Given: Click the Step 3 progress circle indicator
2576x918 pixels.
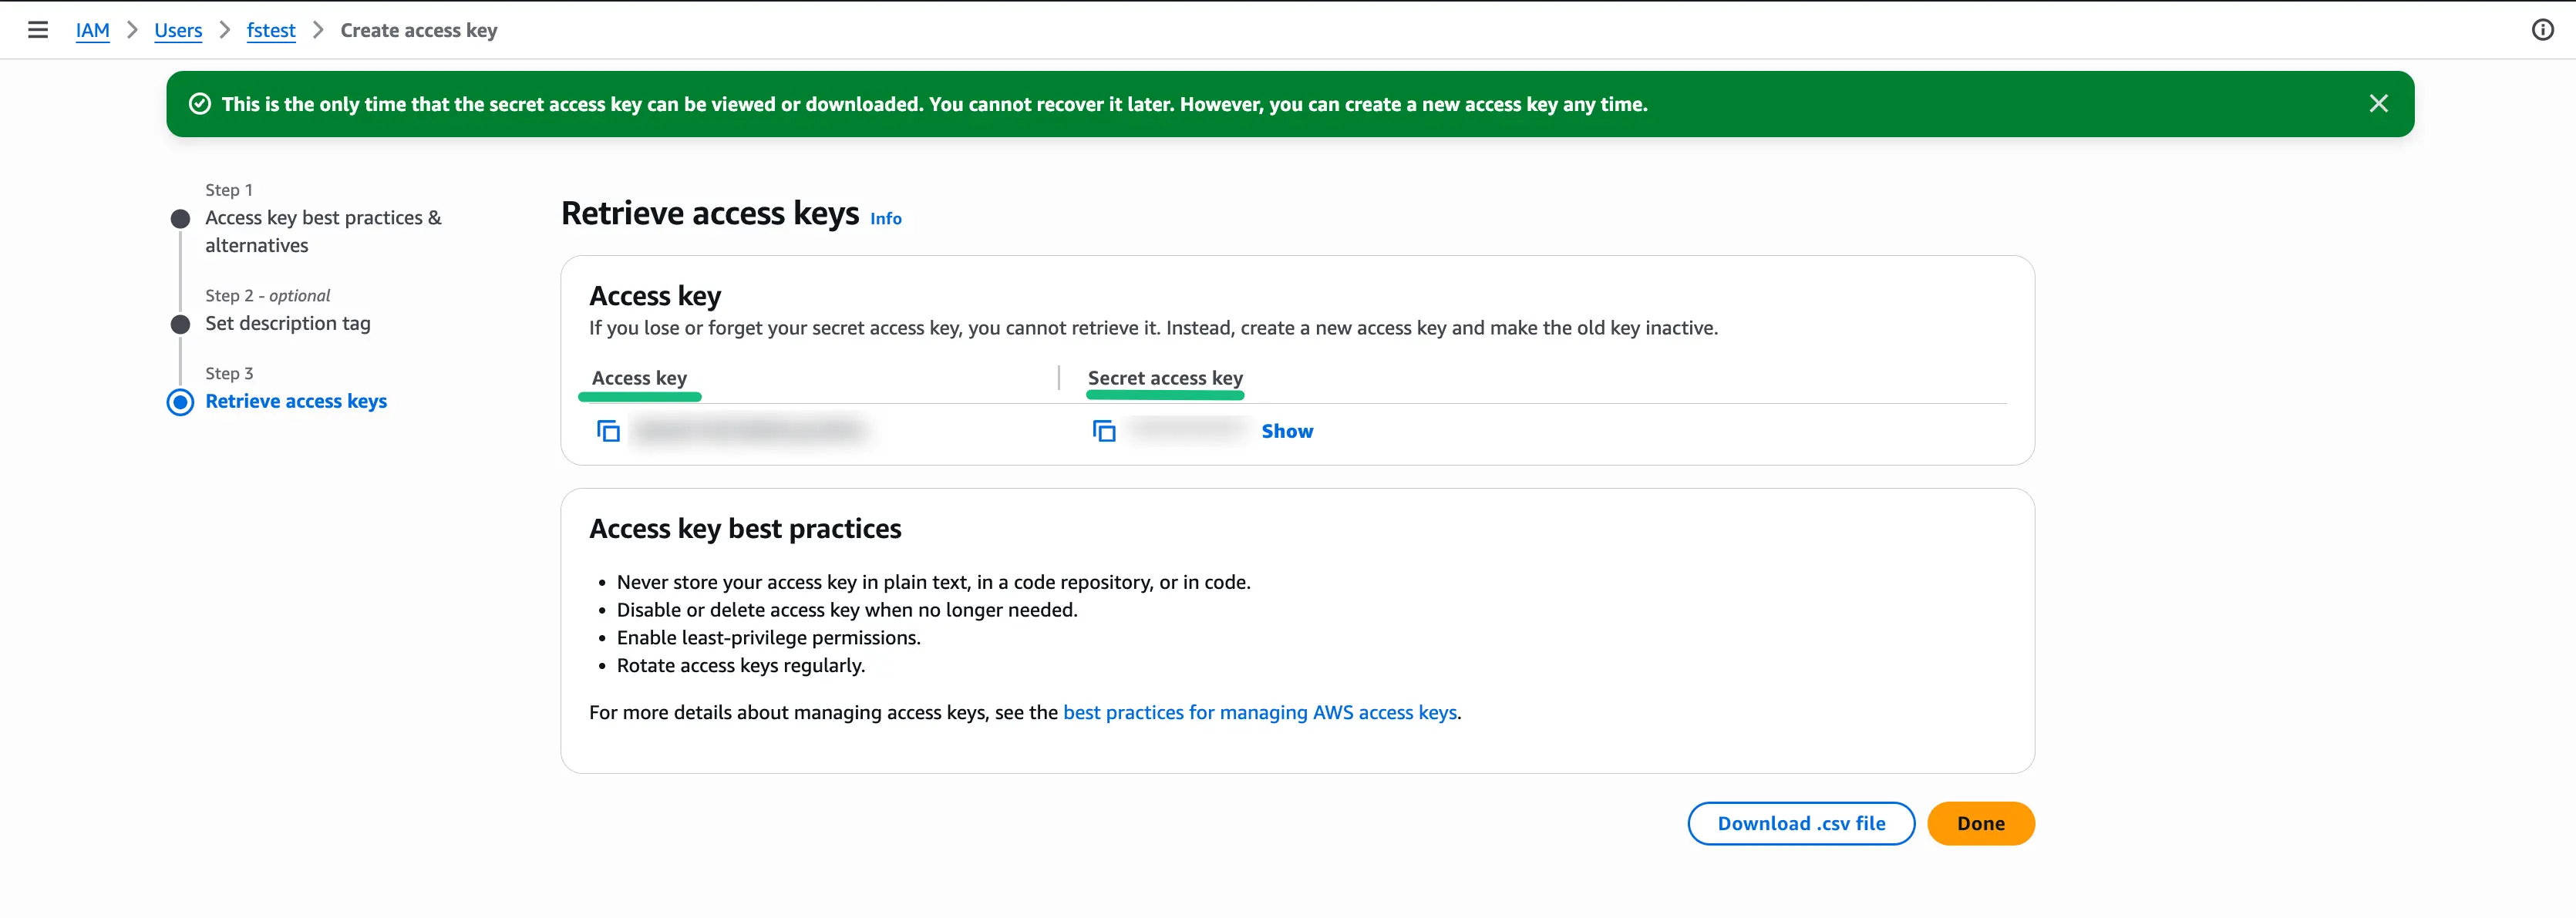Looking at the screenshot, I should coord(180,403).
